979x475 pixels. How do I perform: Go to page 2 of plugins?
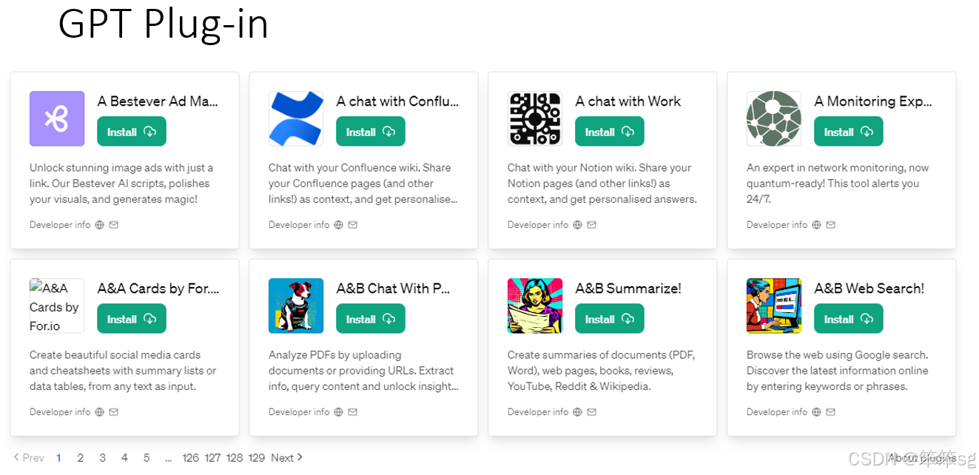[x=81, y=458]
